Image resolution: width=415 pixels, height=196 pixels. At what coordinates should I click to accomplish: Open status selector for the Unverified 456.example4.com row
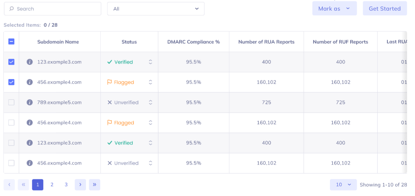click(150, 163)
